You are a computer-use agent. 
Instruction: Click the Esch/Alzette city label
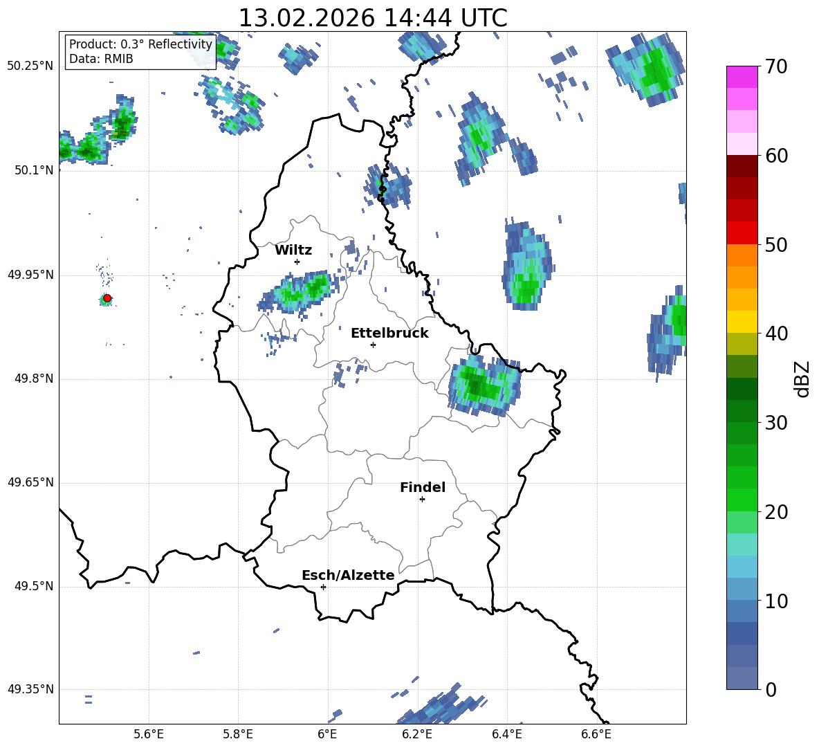348,575
